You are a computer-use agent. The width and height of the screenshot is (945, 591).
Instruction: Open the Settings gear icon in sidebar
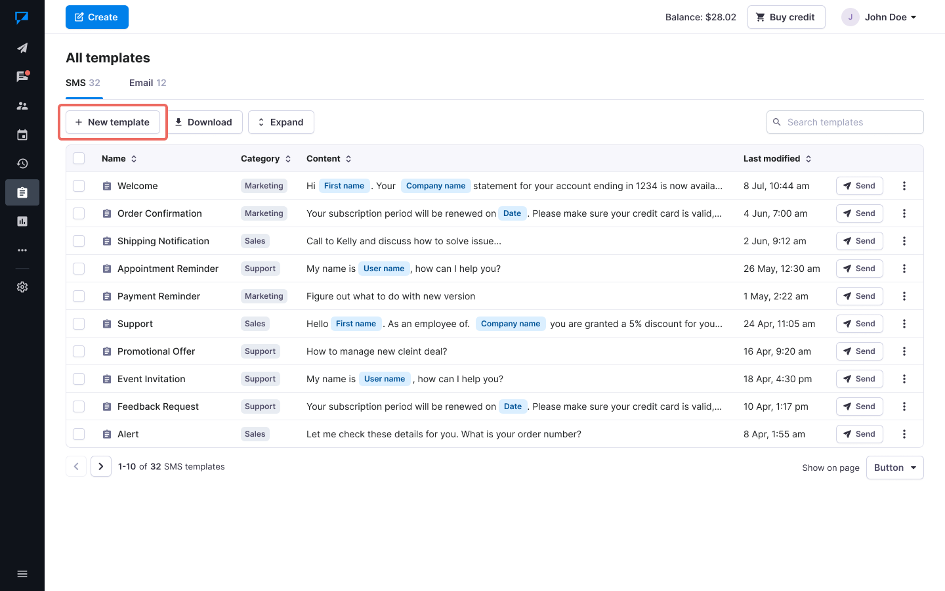point(22,287)
